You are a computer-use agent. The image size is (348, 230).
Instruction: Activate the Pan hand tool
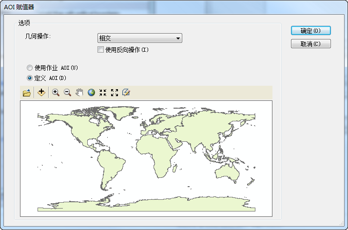click(79, 93)
